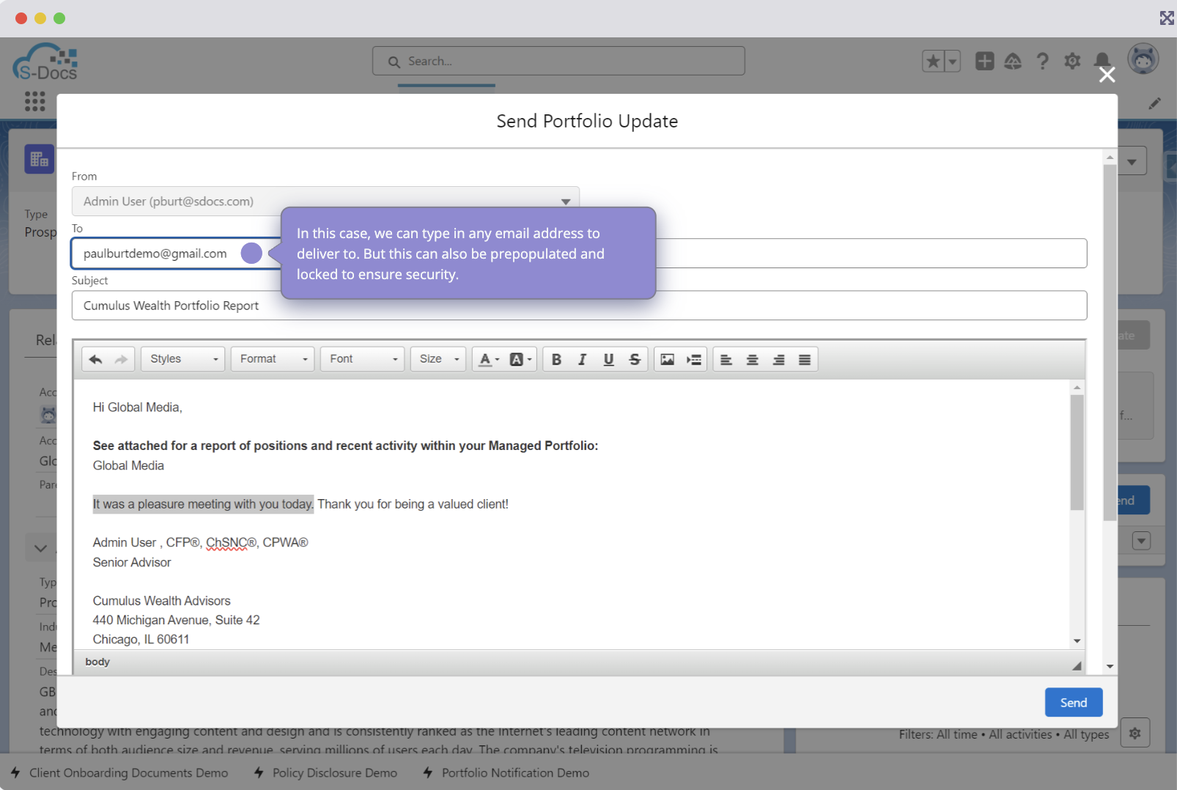Click the fullscreen expand icon in the title bar
Viewport: 1177px width, 790px height.
pyautogui.click(x=1167, y=18)
